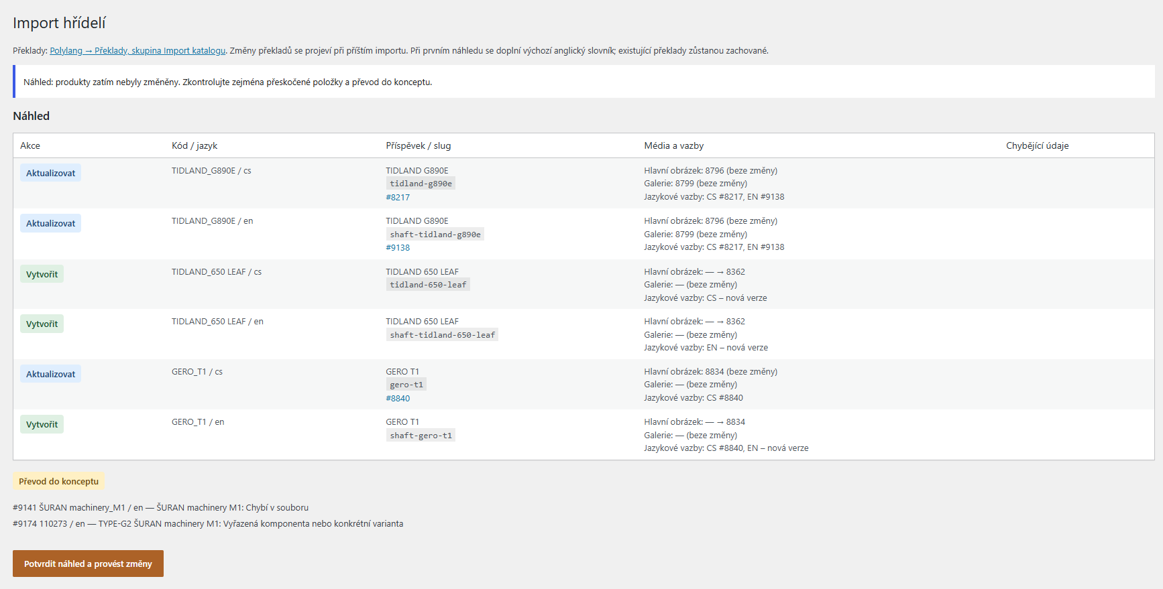Click the Aktualizovat badge for TIDLAND_G890E / cs
The height and width of the screenshot is (589, 1163).
tap(50, 173)
